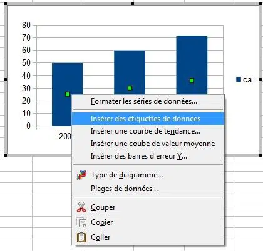Click the Coller clipboard icon

81,237
